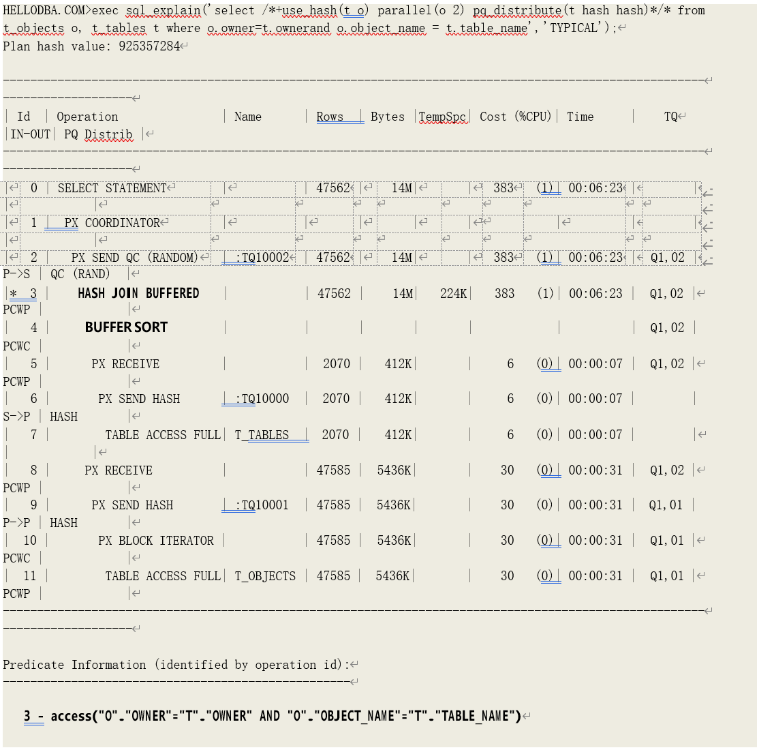Click the Plan hash value 925357284 line
The width and height of the screenshot is (759, 750).
(x=91, y=46)
